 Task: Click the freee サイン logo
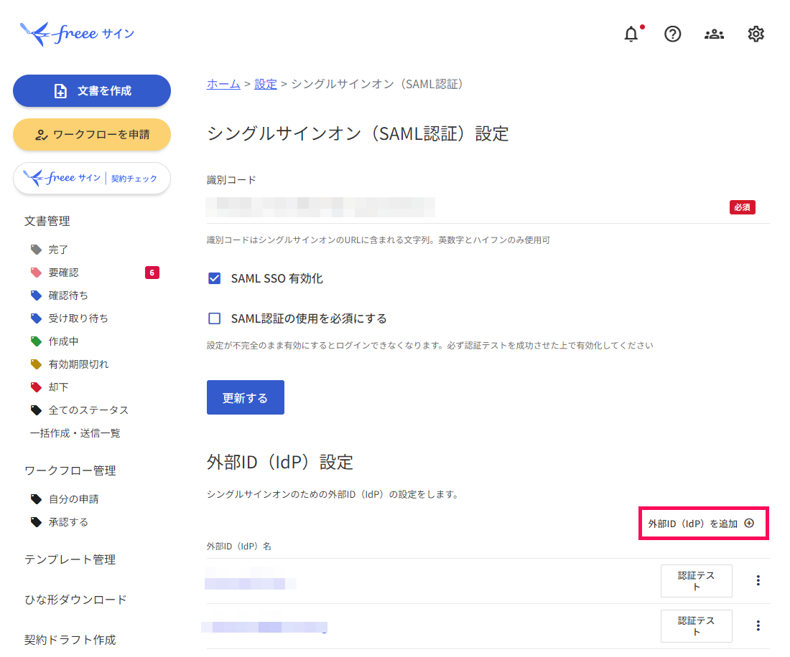(x=77, y=34)
